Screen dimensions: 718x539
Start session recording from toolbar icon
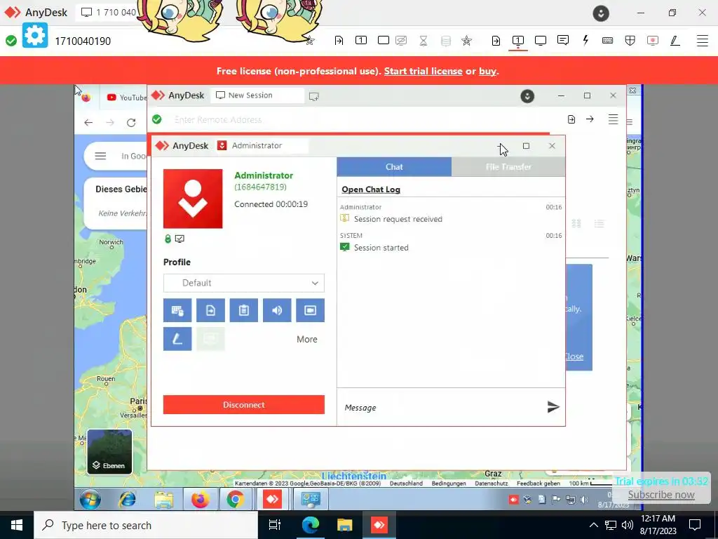click(653, 41)
